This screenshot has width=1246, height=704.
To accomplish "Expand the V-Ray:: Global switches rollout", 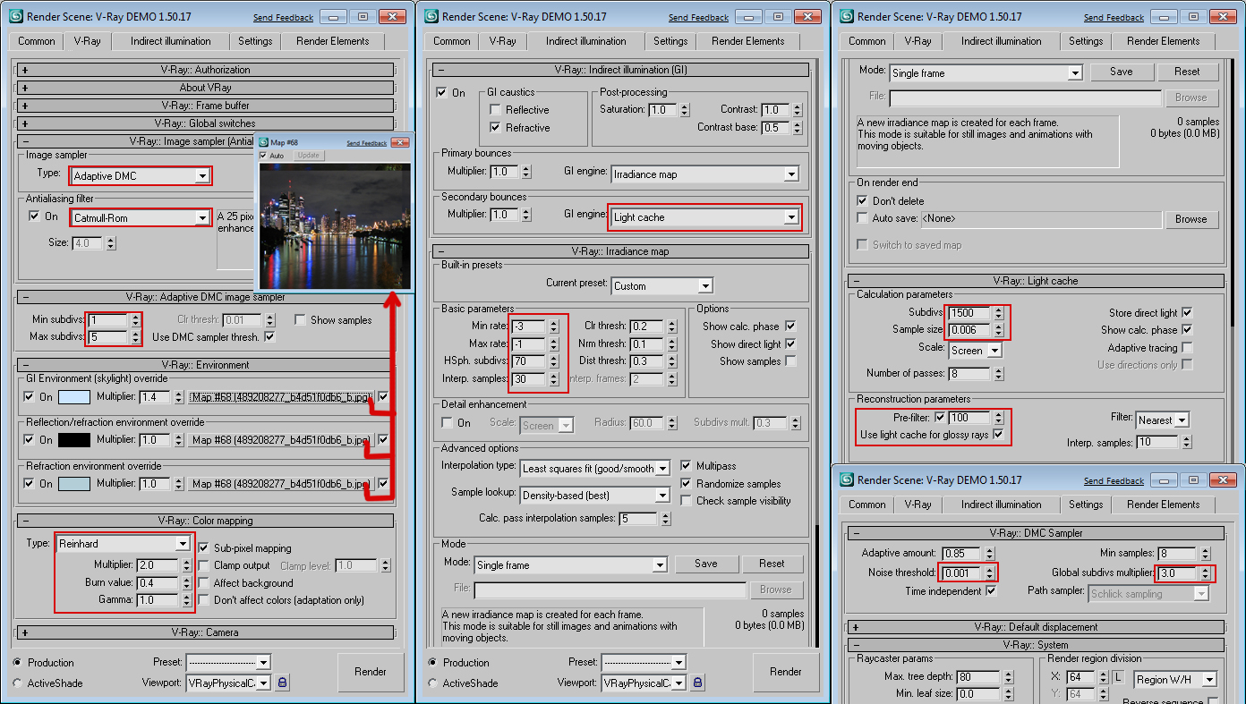I will [x=205, y=123].
